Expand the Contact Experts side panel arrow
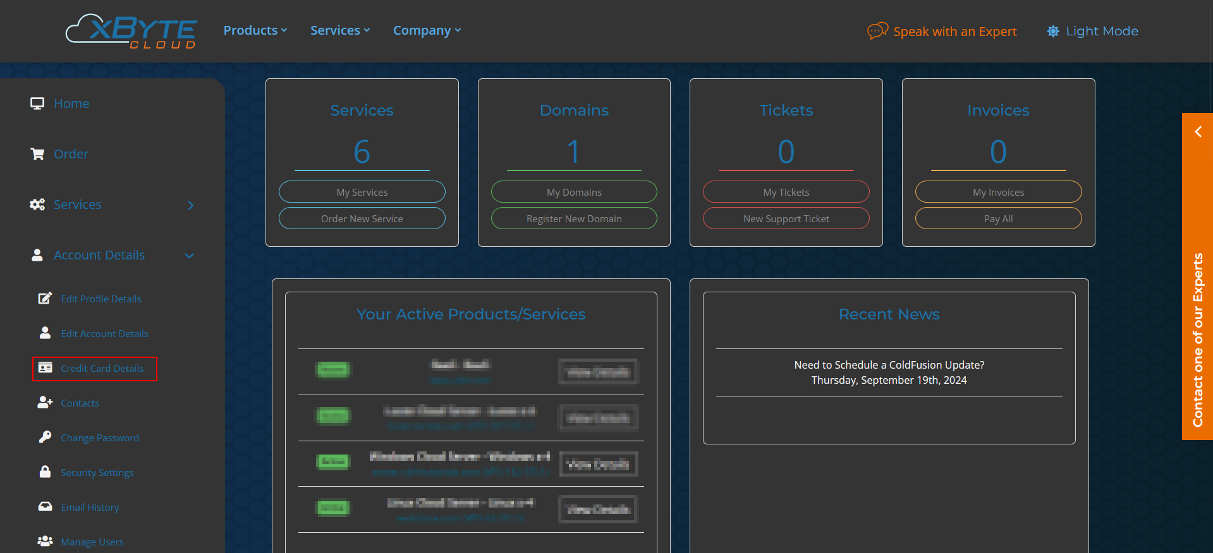Image resolution: width=1213 pixels, height=553 pixels. click(1197, 132)
